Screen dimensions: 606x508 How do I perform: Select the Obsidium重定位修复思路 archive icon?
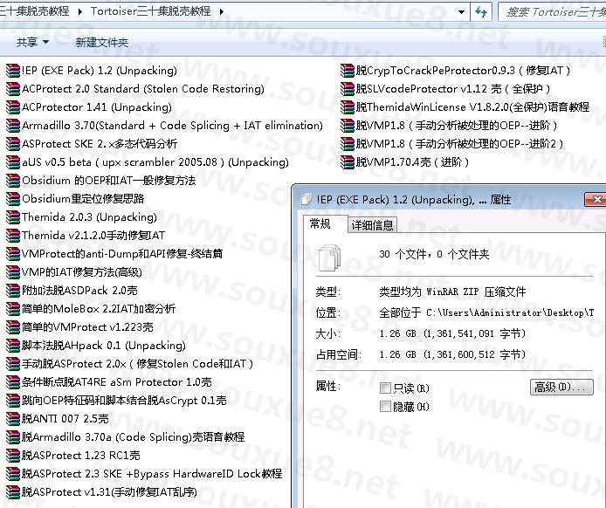13,199
